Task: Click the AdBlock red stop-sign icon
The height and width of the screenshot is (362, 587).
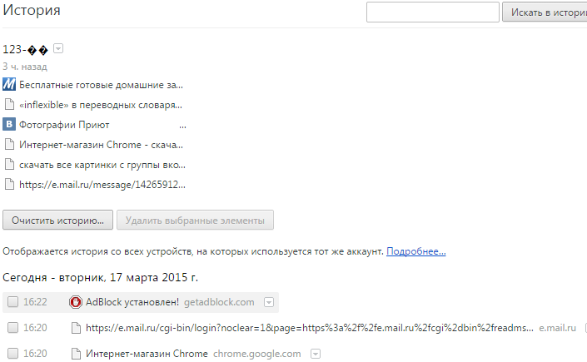Action: (x=76, y=302)
